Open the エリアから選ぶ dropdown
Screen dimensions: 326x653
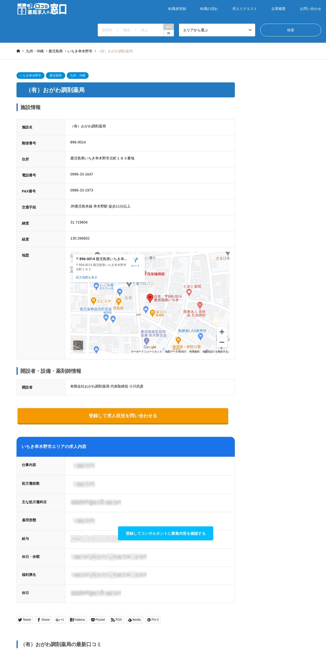(217, 30)
